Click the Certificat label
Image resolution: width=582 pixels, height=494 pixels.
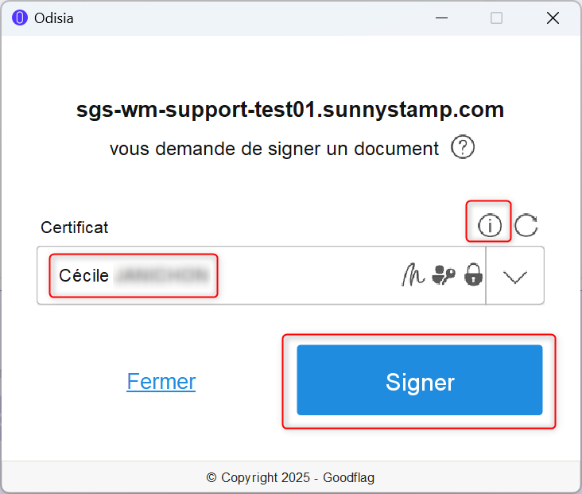[75, 228]
